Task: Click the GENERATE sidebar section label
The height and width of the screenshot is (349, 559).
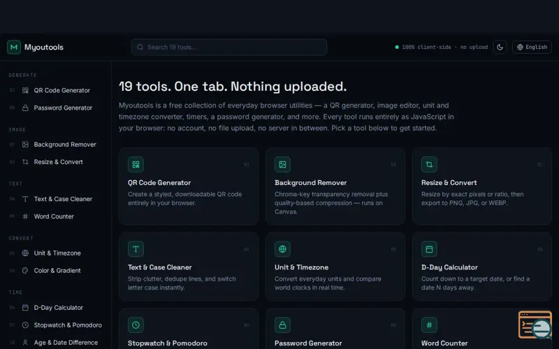Action: click(x=23, y=75)
